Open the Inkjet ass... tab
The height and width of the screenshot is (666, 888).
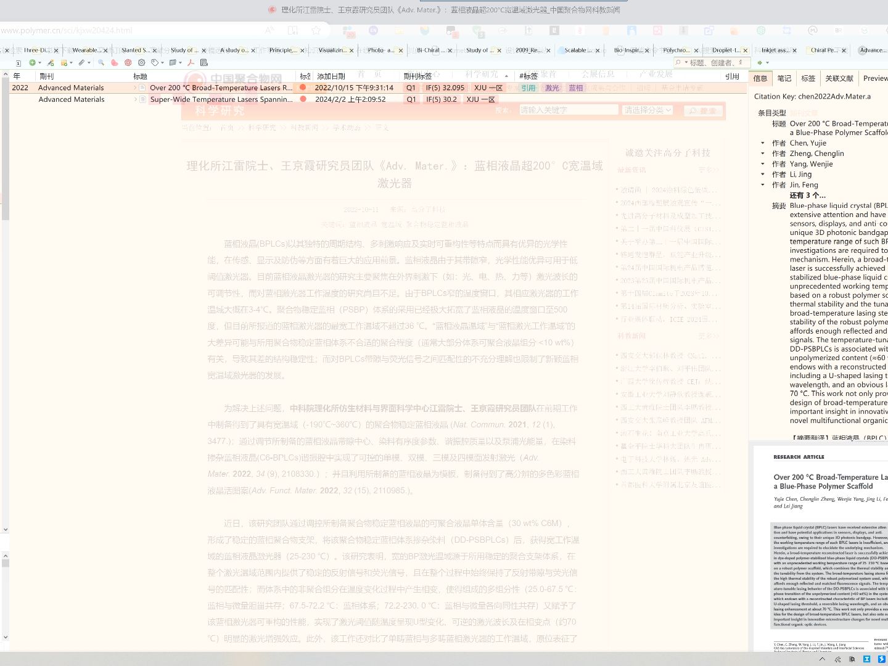[x=775, y=51]
